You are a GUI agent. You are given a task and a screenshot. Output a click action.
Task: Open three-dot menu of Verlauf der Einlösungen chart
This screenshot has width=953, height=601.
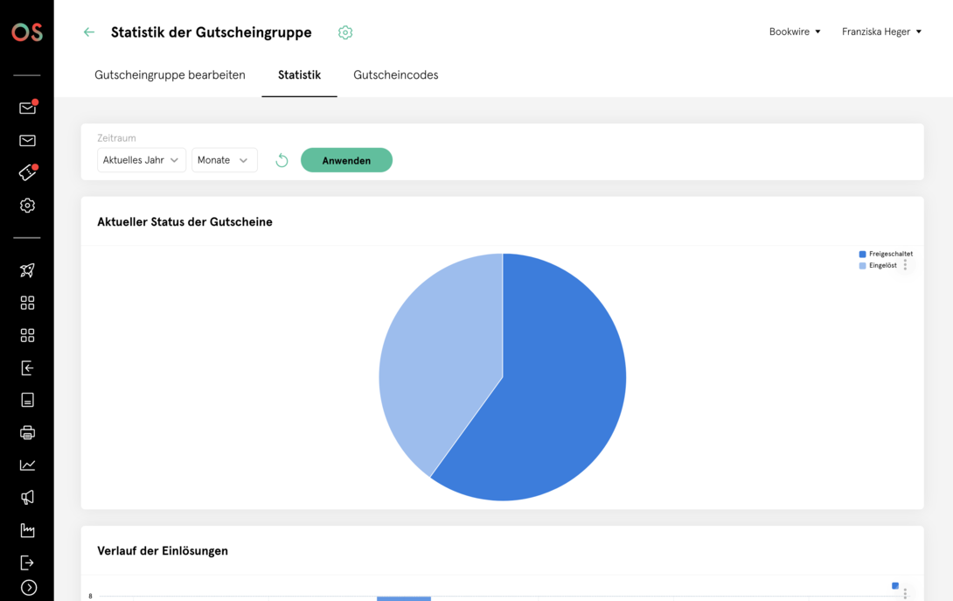point(905,593)
